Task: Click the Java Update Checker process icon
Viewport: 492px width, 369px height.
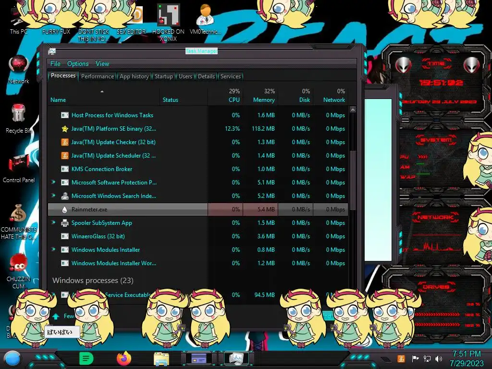Action: click(65, 142)
